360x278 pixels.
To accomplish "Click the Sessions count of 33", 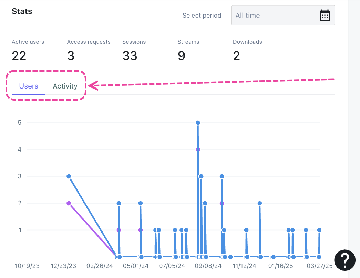I will [130, 55].
